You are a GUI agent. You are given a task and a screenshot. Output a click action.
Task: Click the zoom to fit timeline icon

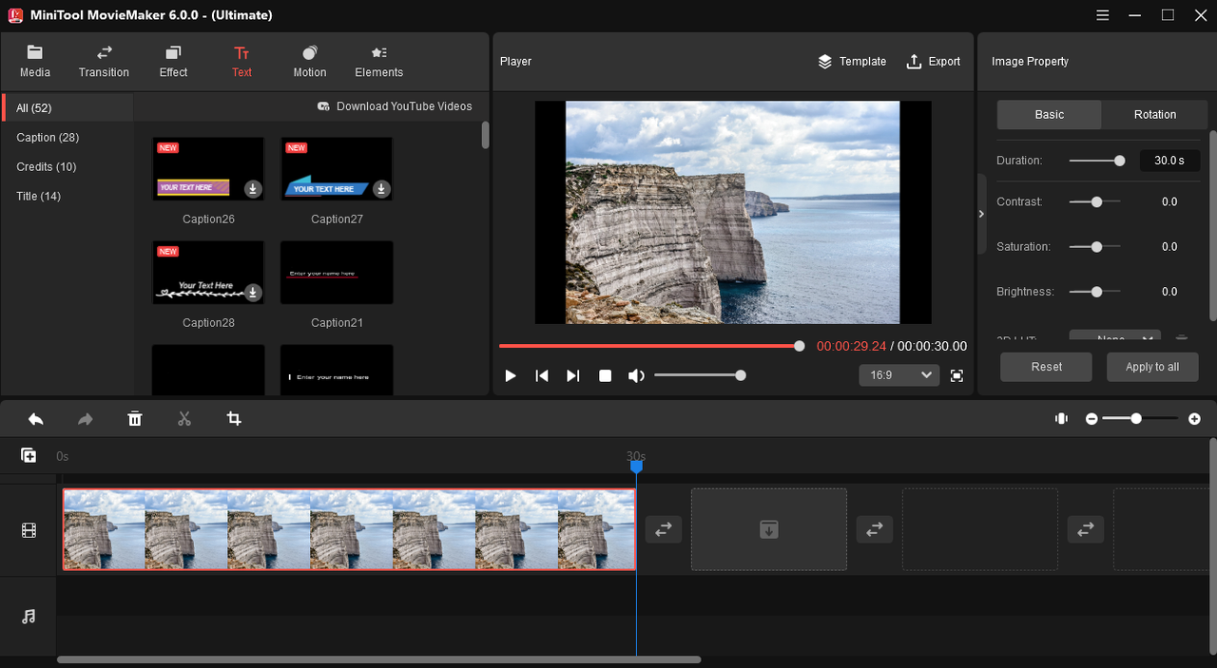(x=1061, y=419)
